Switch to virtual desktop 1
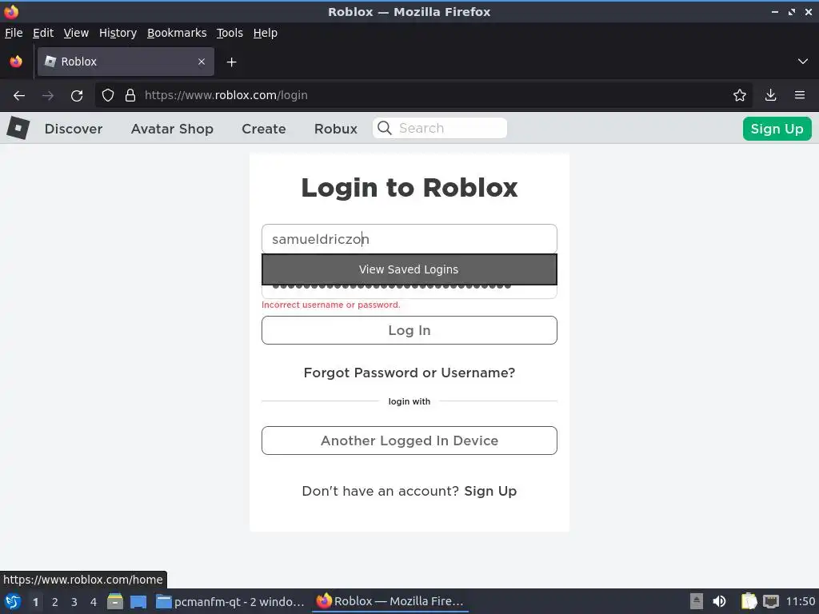This screenshot has width=819, height=614. (35, 602)
